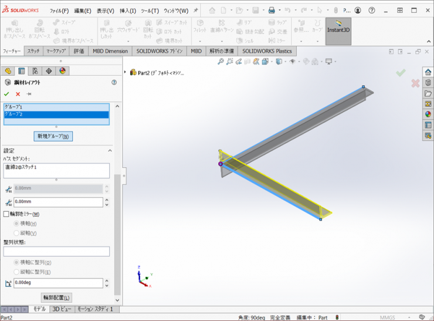Screen dimensions: 434x321
Task: Increase the 0.00deg rotation angle spinner
Action: point(107,281)
